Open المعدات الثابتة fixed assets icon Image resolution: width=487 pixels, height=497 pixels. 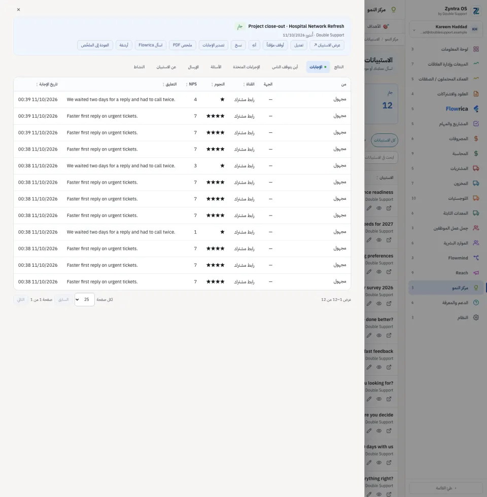(476, 213)
